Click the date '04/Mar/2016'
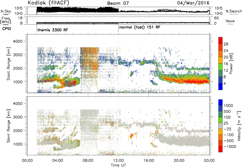 [x=193, y=3]
